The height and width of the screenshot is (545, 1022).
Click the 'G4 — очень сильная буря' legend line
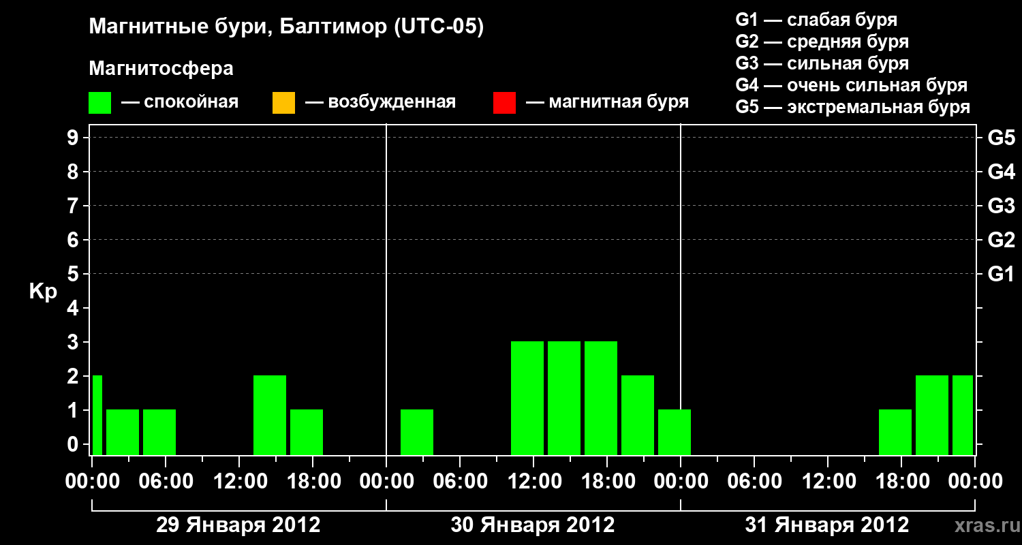pyautogui.click(x=852, y=85)
